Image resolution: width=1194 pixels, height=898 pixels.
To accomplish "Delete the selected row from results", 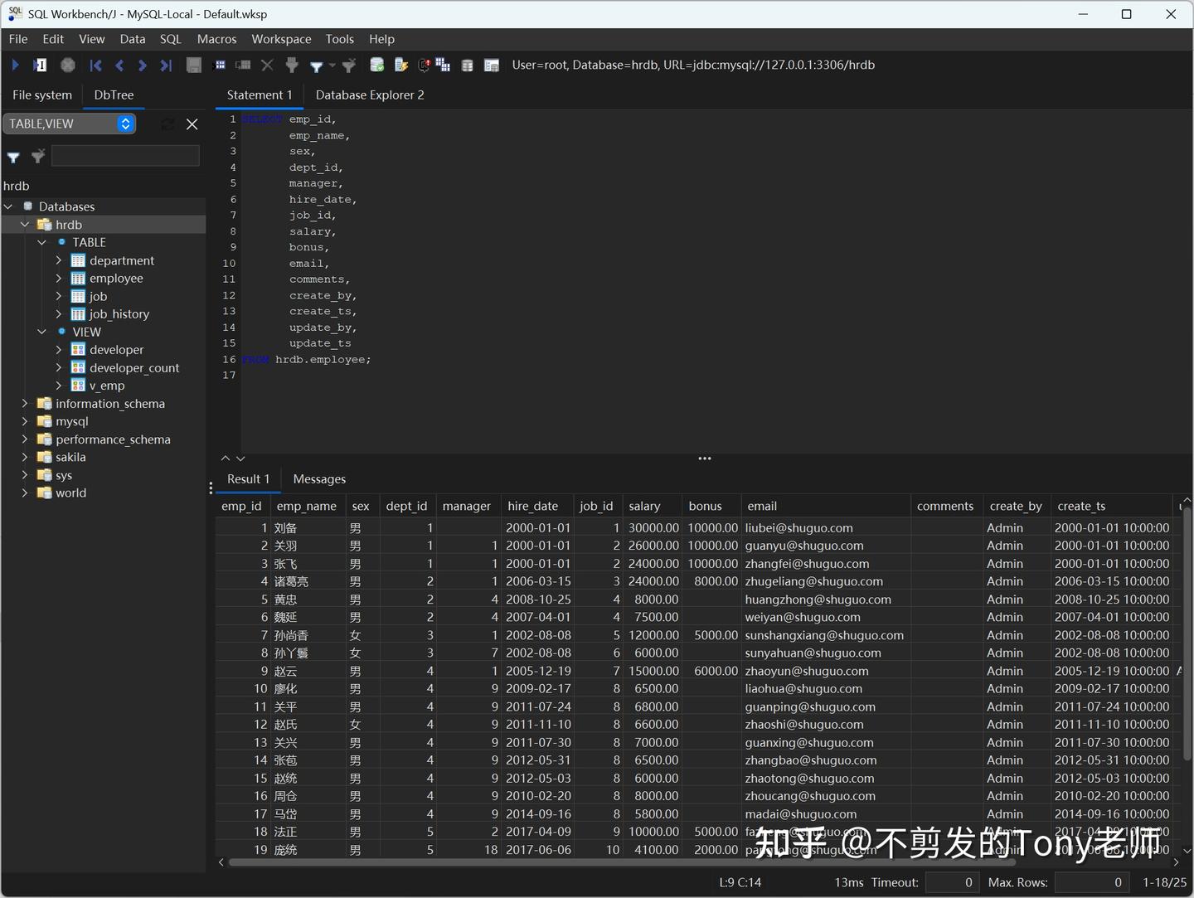I will [x=267, y=65].
